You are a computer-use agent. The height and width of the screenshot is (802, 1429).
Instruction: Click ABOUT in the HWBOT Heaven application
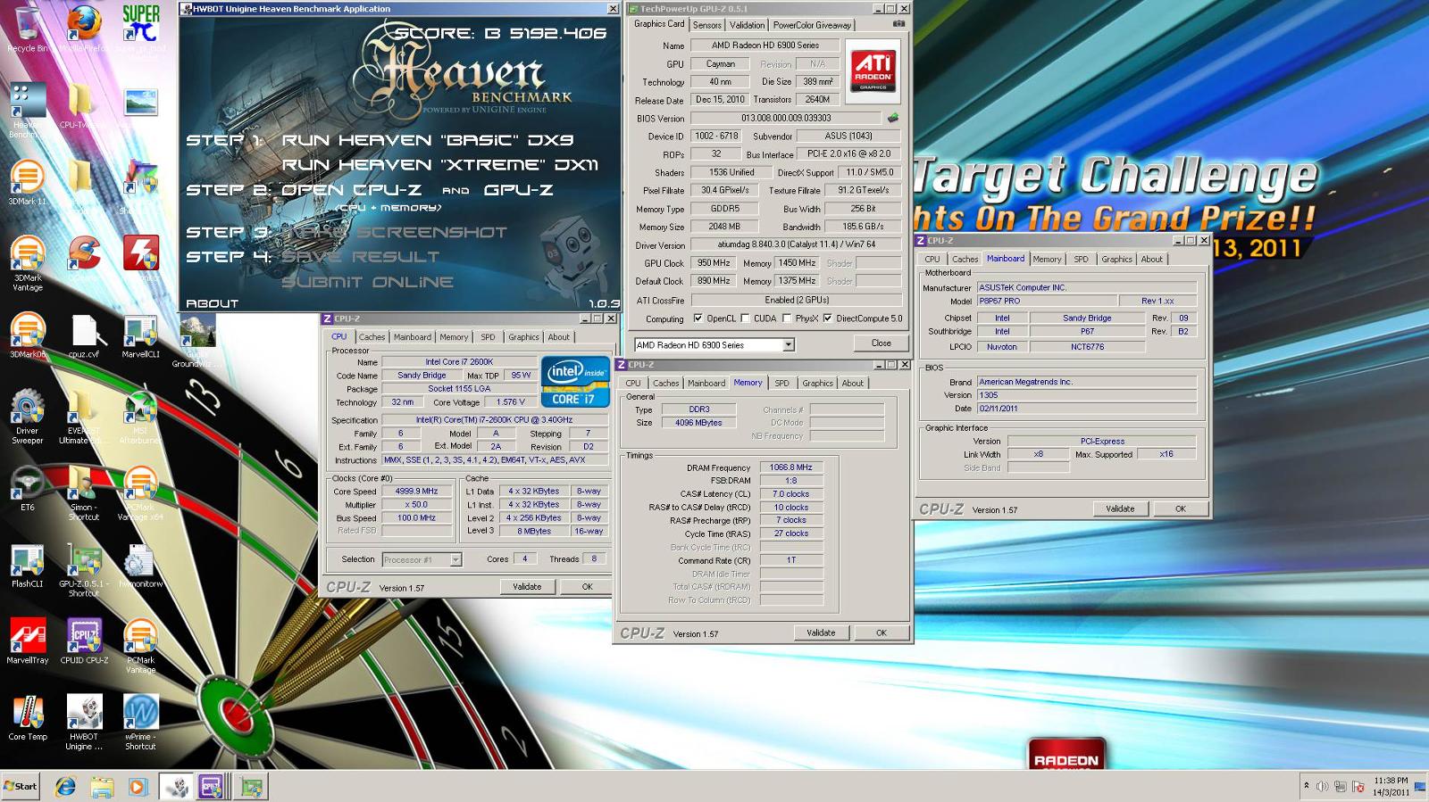point(213,303)
